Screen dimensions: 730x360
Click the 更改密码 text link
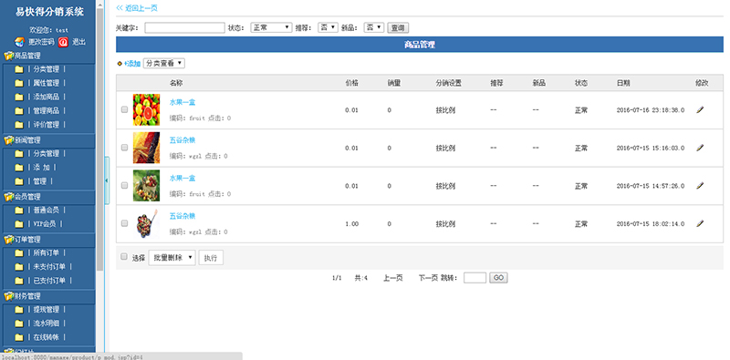[41, 42]
